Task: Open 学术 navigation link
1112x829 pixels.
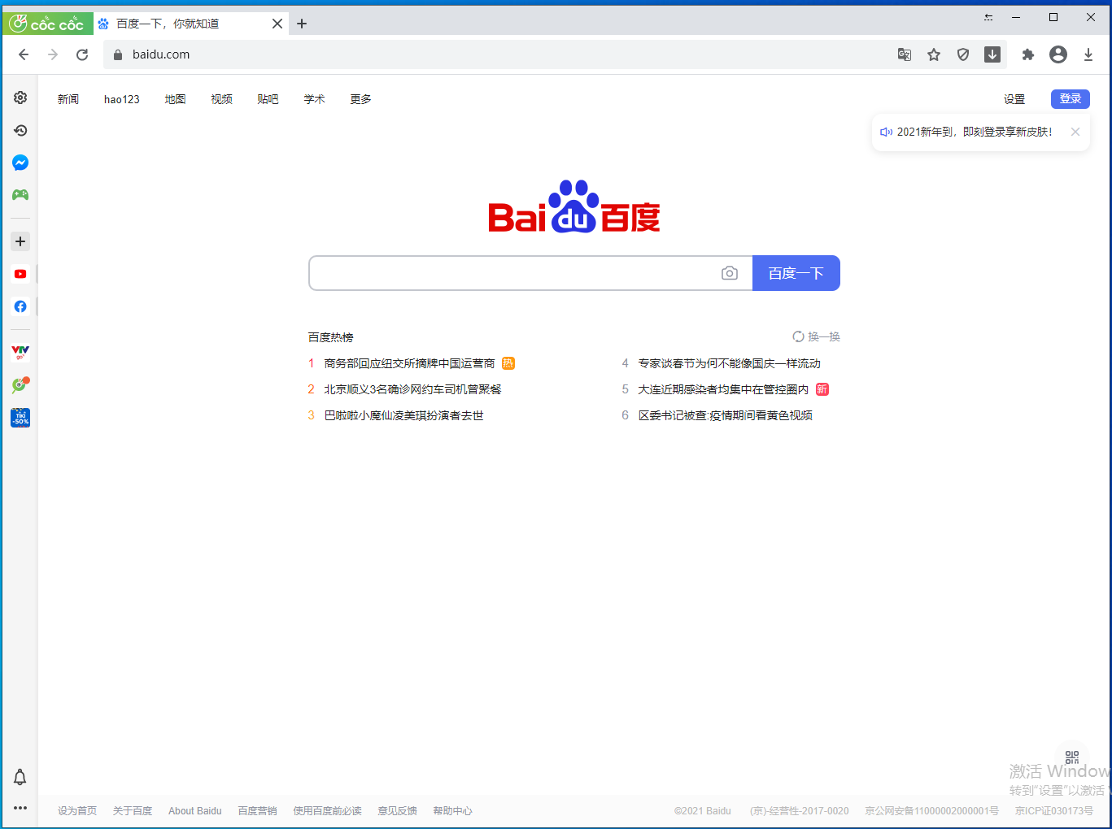Action: [x=314, y=99]
